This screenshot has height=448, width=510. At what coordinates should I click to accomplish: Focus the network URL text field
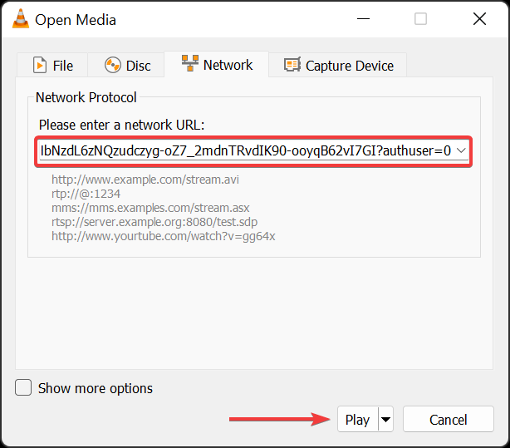[246, 150]
